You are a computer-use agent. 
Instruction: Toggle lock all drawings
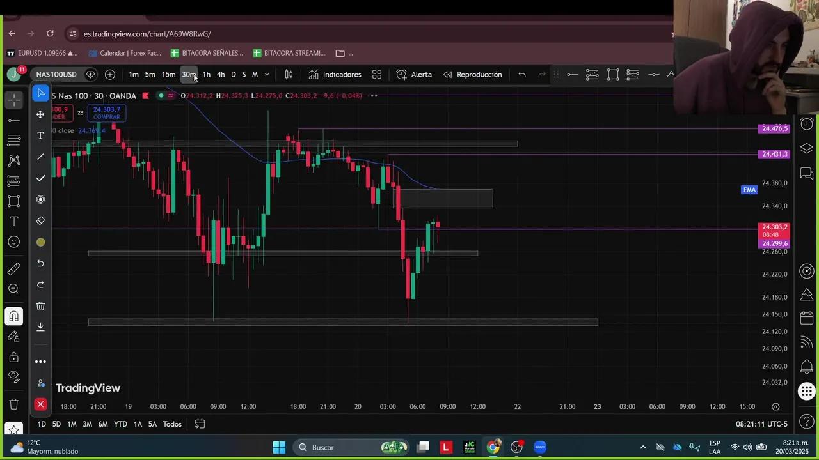[x=13, y=357]
